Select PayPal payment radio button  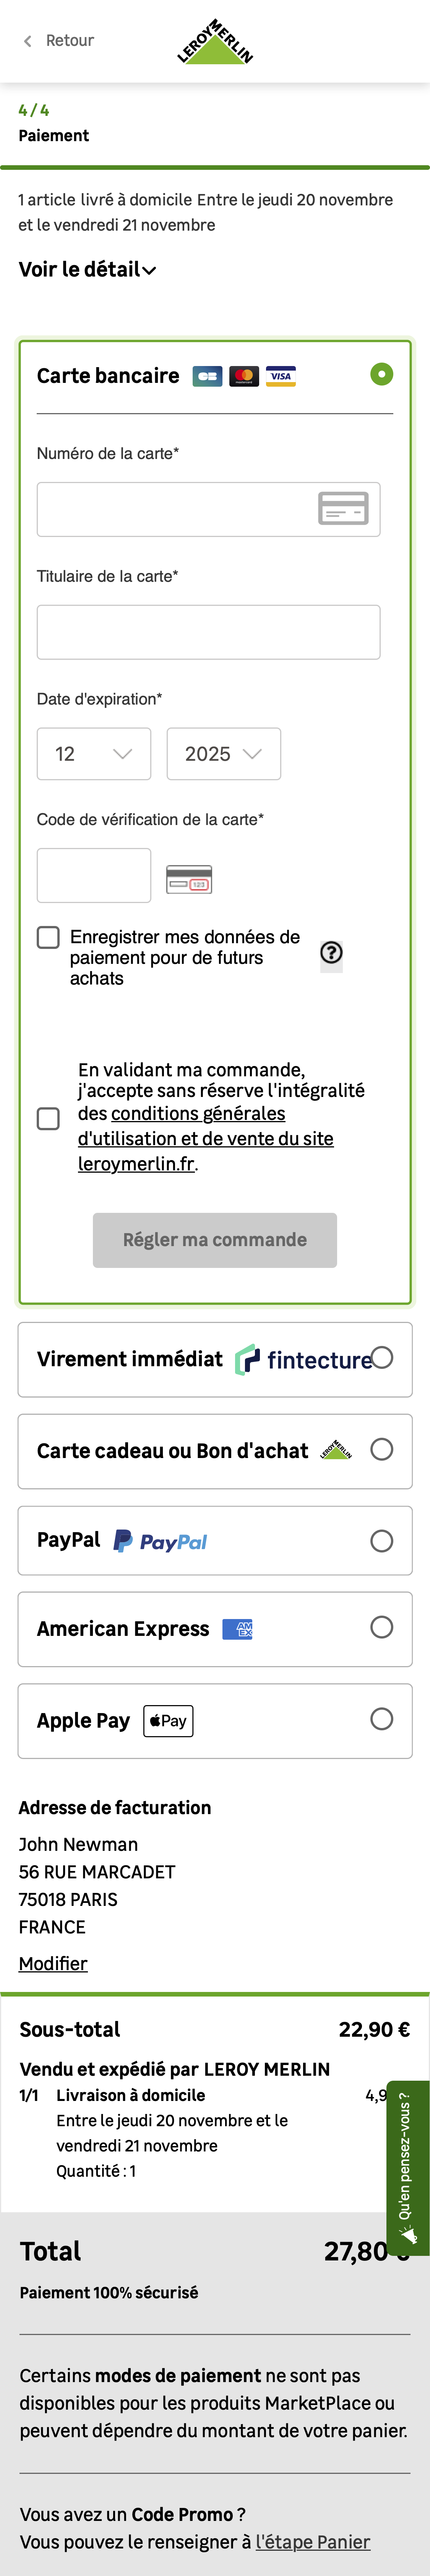[x=381, y=1541]
